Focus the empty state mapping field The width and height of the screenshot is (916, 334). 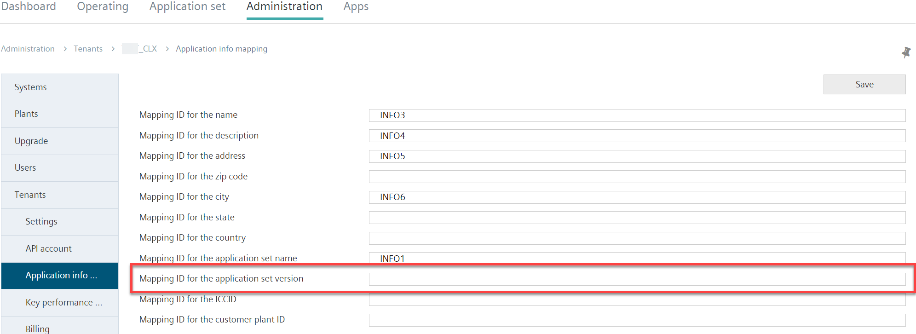pyautogui.click(x=637, y=218)
